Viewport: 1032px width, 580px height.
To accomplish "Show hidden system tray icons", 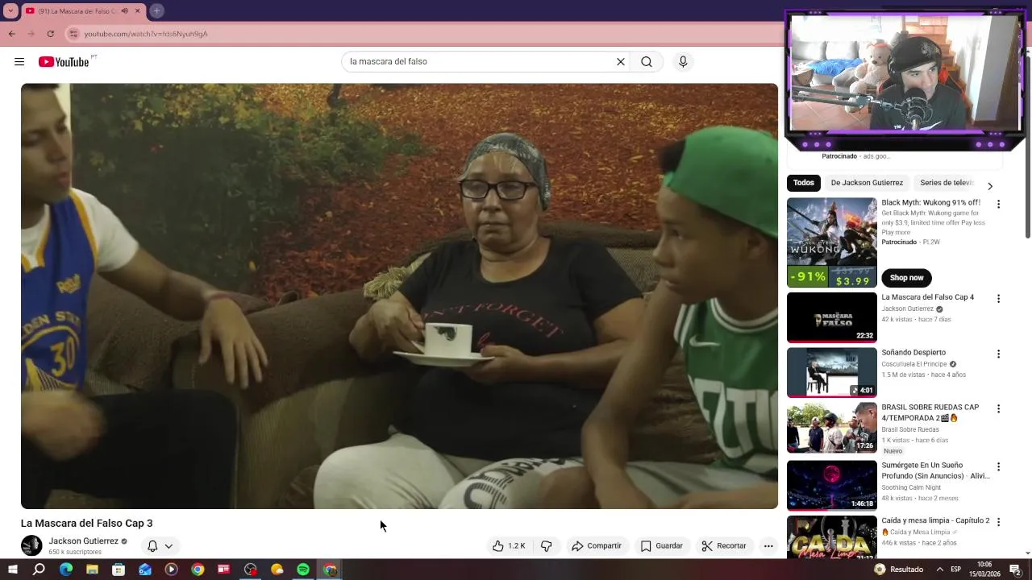I will pos(938,570).
